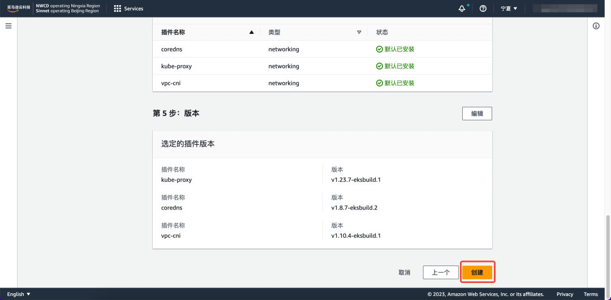Open the info panel icon
The height and width of the screenshot is (300, 611).
pos(596,26)
